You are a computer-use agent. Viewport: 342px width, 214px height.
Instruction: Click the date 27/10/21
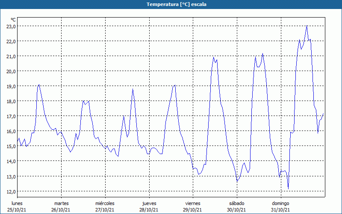[105, 210]
